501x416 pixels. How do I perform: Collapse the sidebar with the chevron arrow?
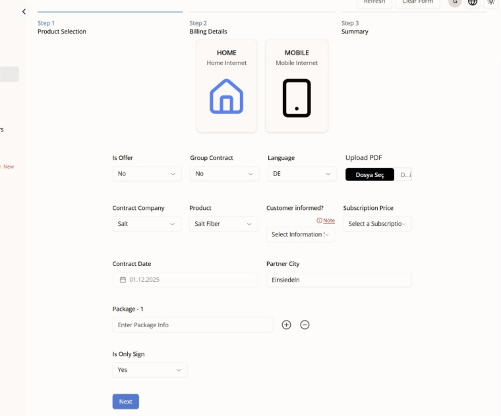pyautogui.click(x=24, y=12)
